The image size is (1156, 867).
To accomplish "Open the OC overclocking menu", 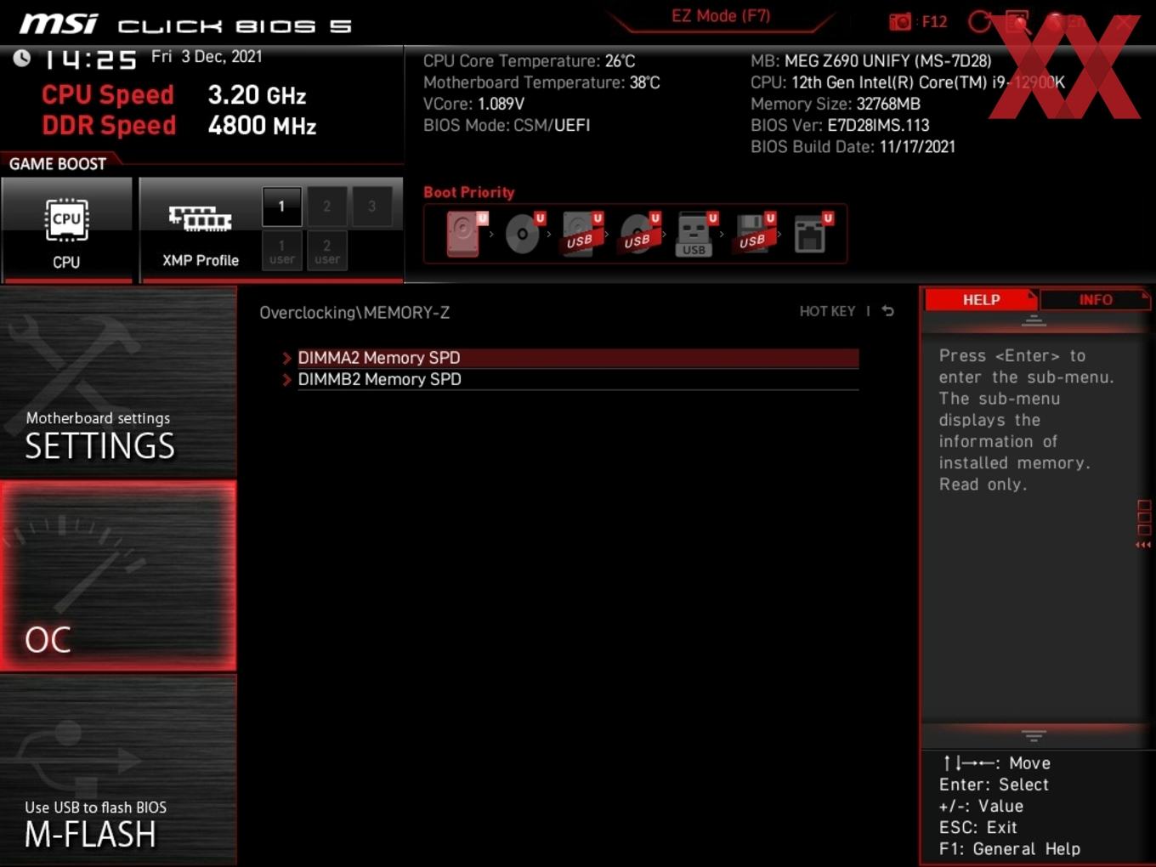I will click(x=118, y=575).
